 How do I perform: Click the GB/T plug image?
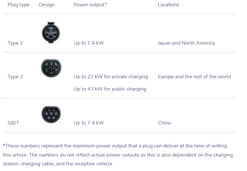click(51, 114)
